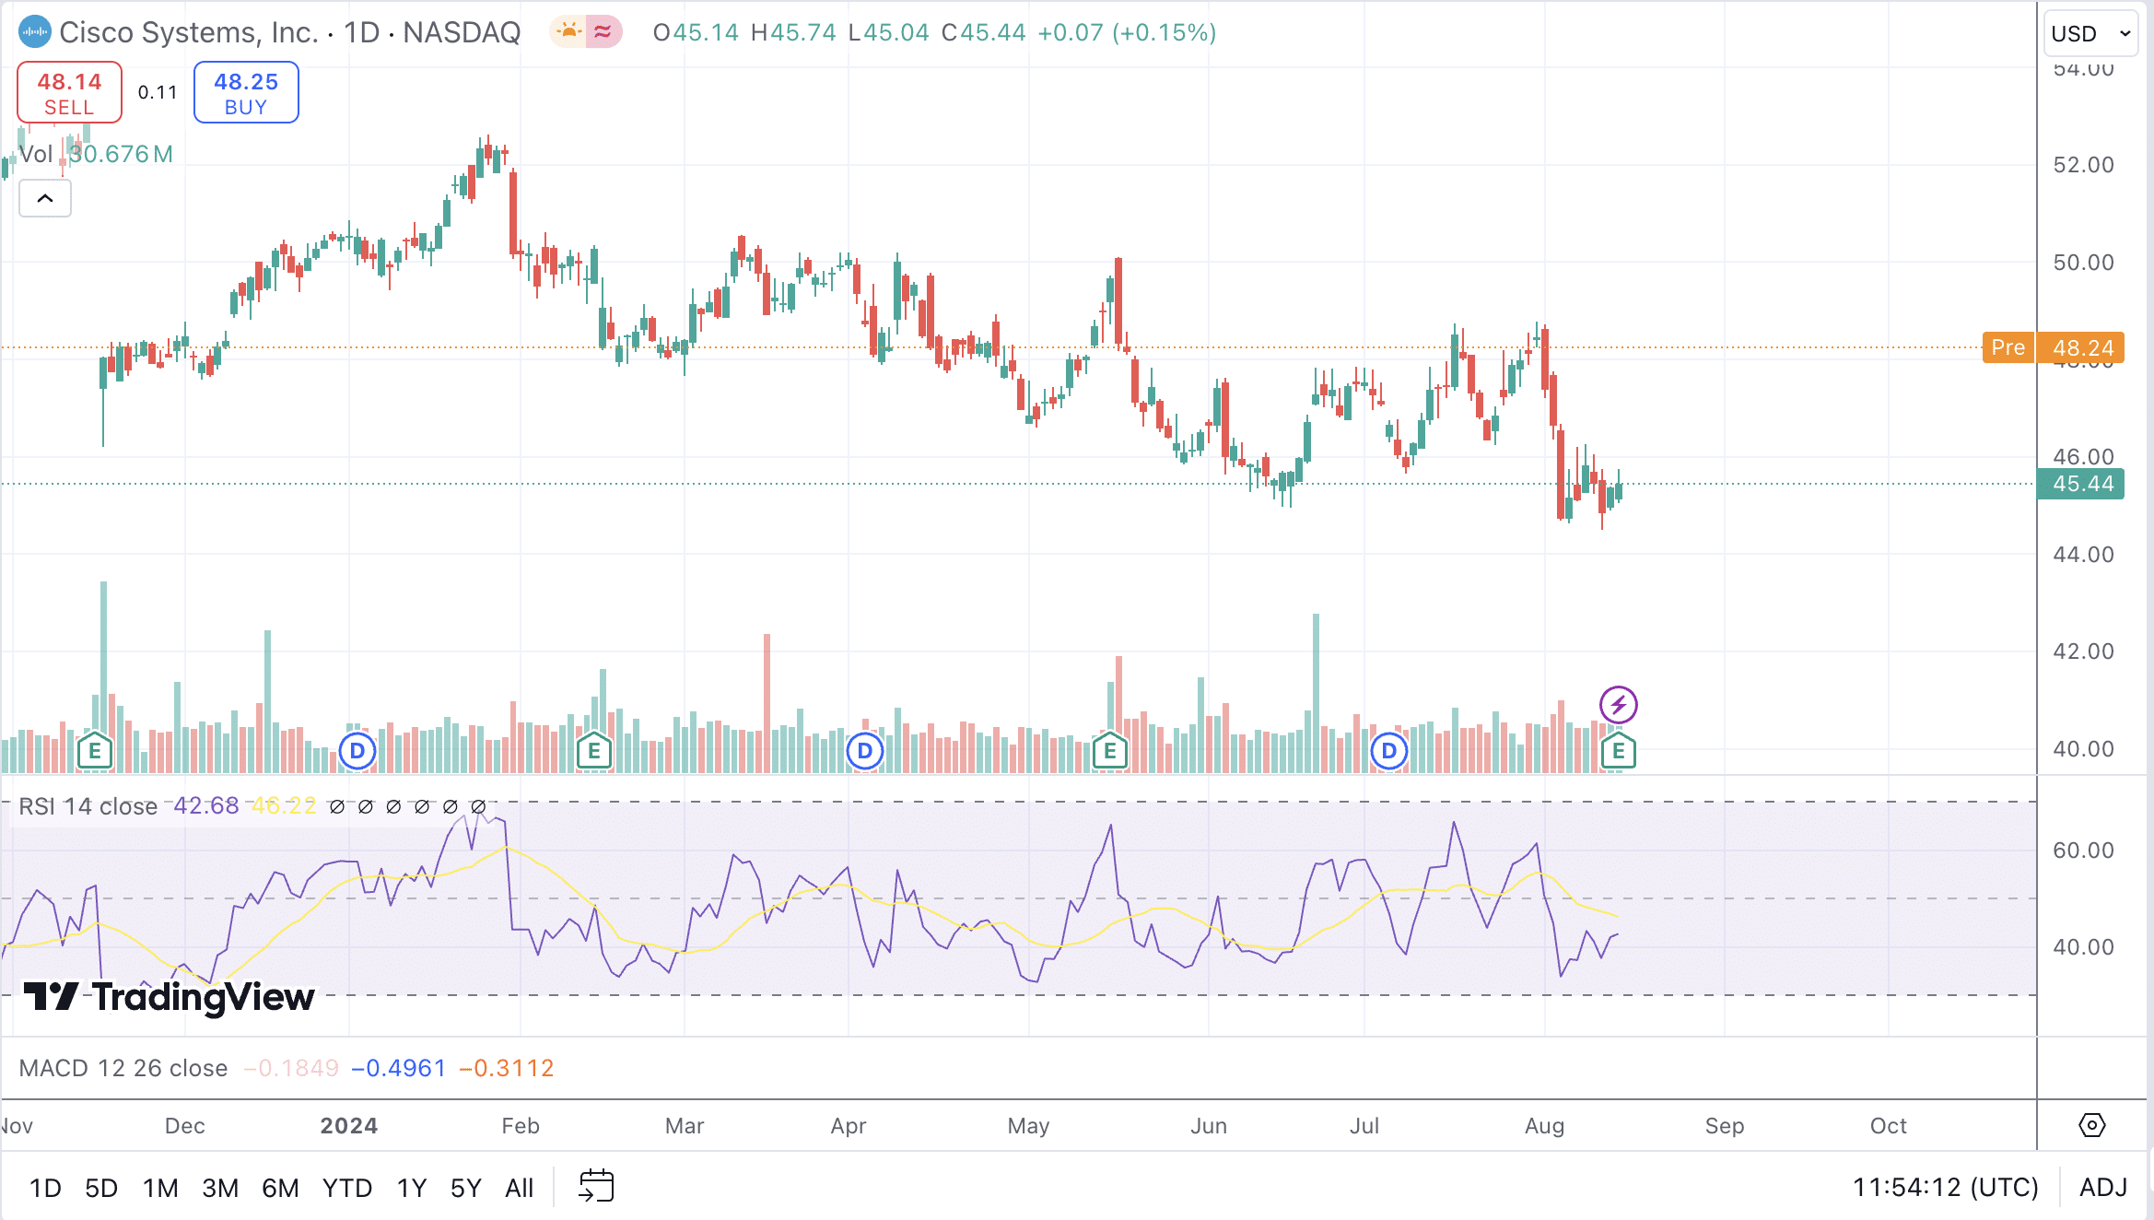Click the RSI 14 close legend
Viewport: 2154px width, 1220px height.
tap(88, 806)
